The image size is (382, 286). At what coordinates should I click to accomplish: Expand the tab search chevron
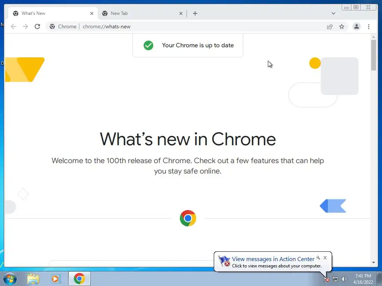pyautogui.click(x=333, y=13)
